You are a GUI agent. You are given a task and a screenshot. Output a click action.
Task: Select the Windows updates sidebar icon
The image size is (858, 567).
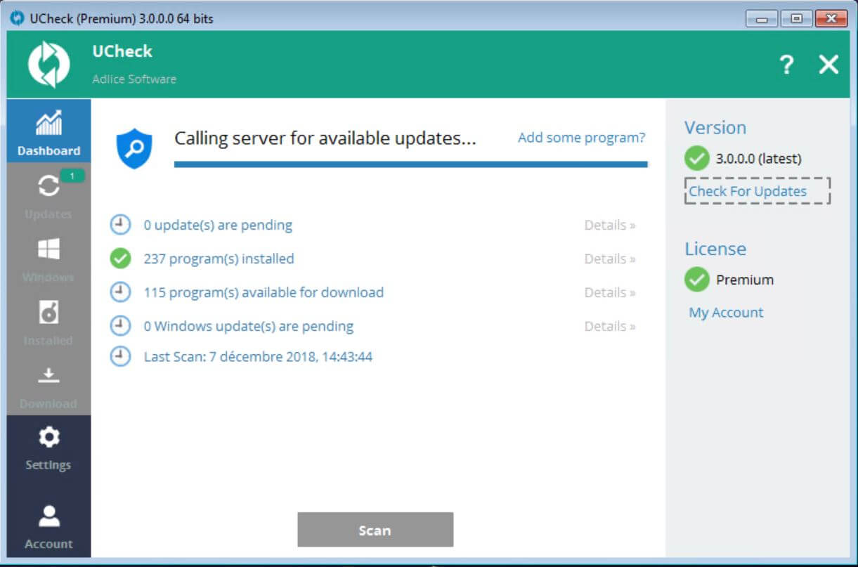tap(48, 258)
